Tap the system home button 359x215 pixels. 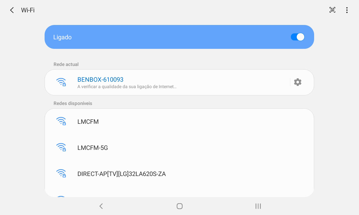pos(179,206)
